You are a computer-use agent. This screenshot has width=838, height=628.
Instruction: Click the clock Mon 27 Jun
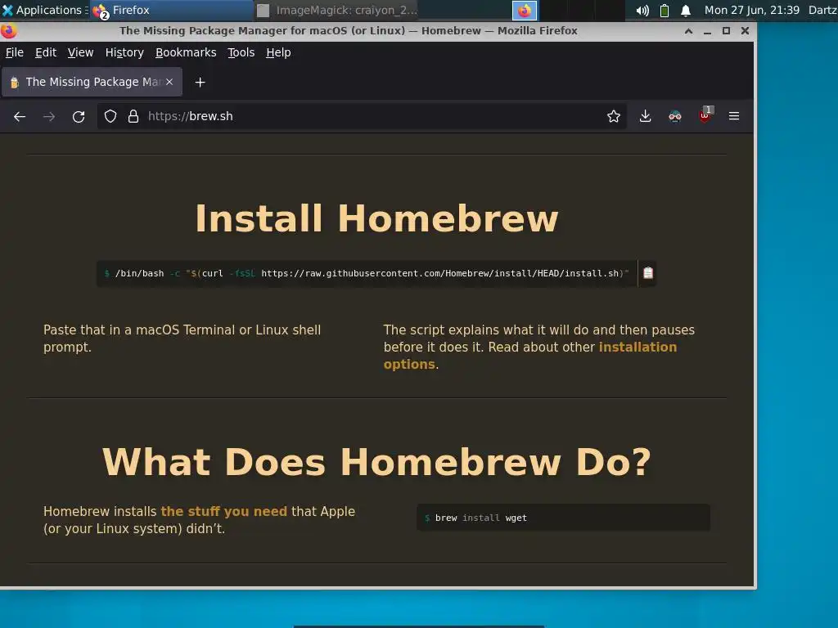tap(751, 10)
